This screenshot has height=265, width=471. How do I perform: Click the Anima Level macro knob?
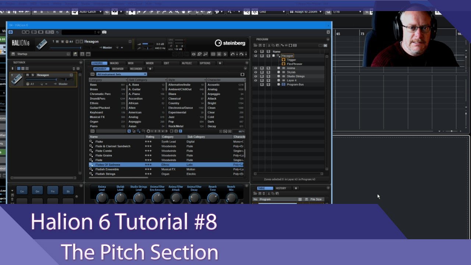[x=102, y=198]
